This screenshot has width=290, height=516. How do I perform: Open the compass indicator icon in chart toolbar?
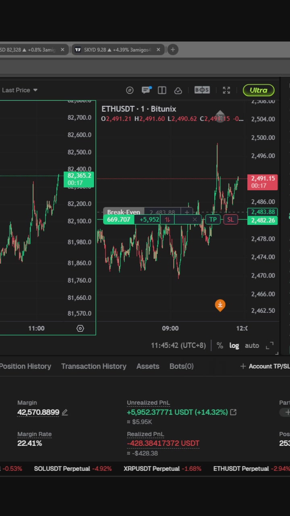[130, 90]
